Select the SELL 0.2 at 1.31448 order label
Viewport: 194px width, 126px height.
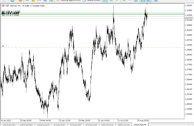click(10, 15)
